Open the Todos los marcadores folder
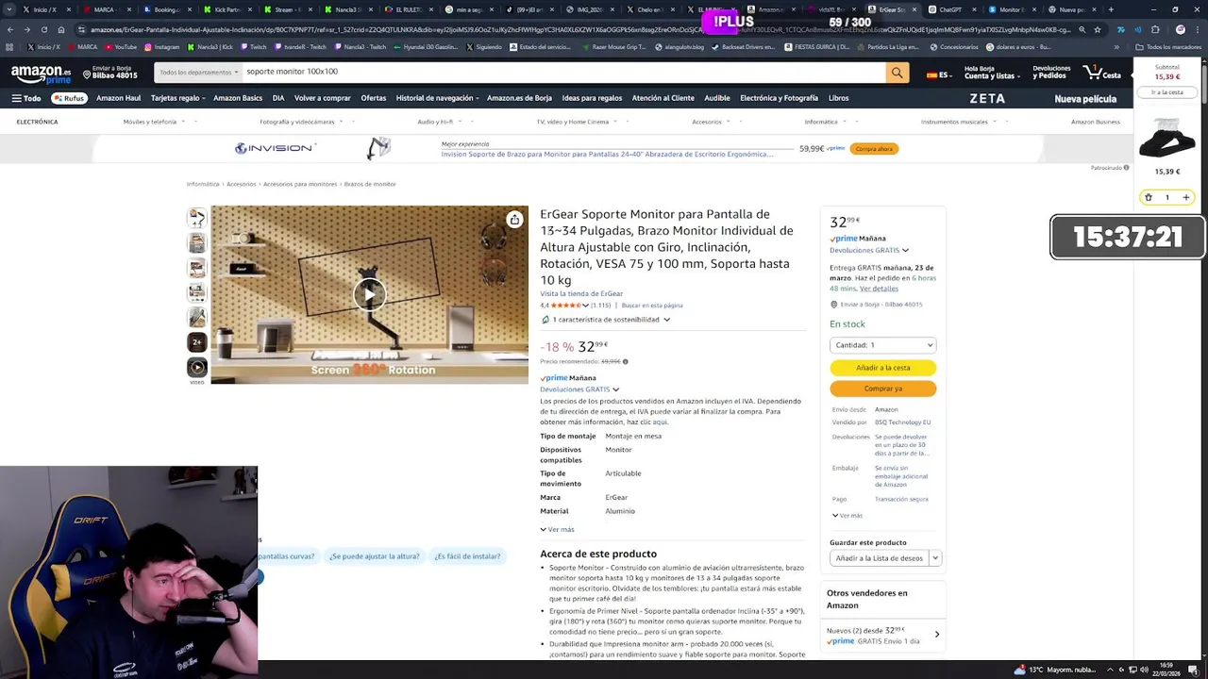This screenshot has width=1208, height=679. tap(1169, 47)
